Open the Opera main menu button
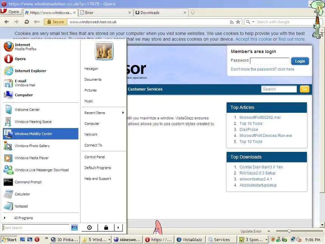The width and height of the screenshot is (325, 244). pos(10,12)
